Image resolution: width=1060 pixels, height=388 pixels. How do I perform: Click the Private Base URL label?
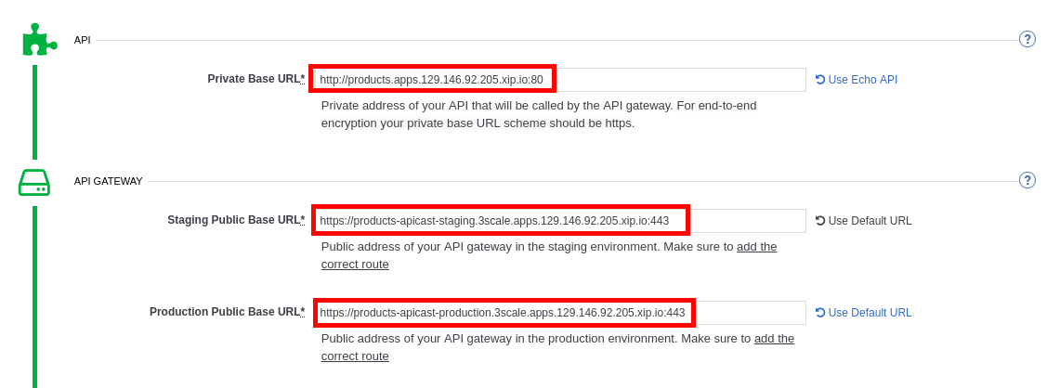point(255,79)
